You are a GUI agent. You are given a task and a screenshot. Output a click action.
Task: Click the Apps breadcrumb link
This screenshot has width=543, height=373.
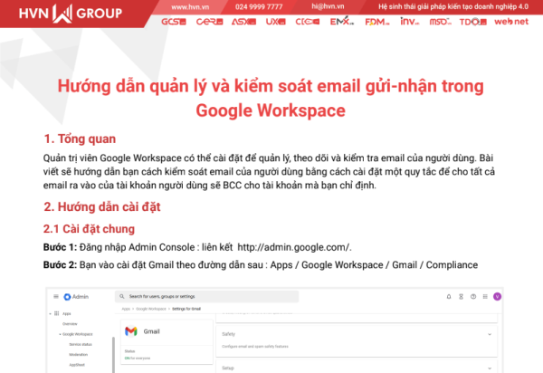pyautogui.click(x=126, y=309)
